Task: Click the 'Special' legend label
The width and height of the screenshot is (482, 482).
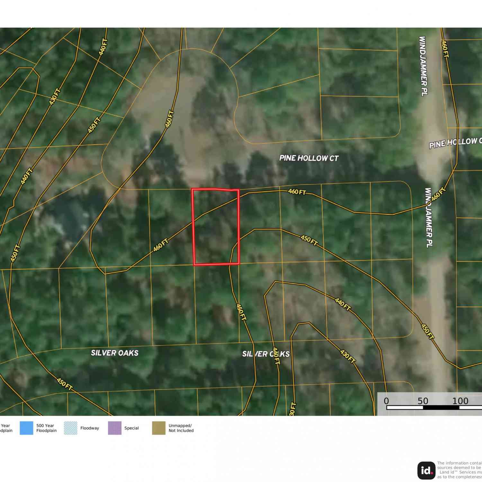Action: click(x=131, y=428)
